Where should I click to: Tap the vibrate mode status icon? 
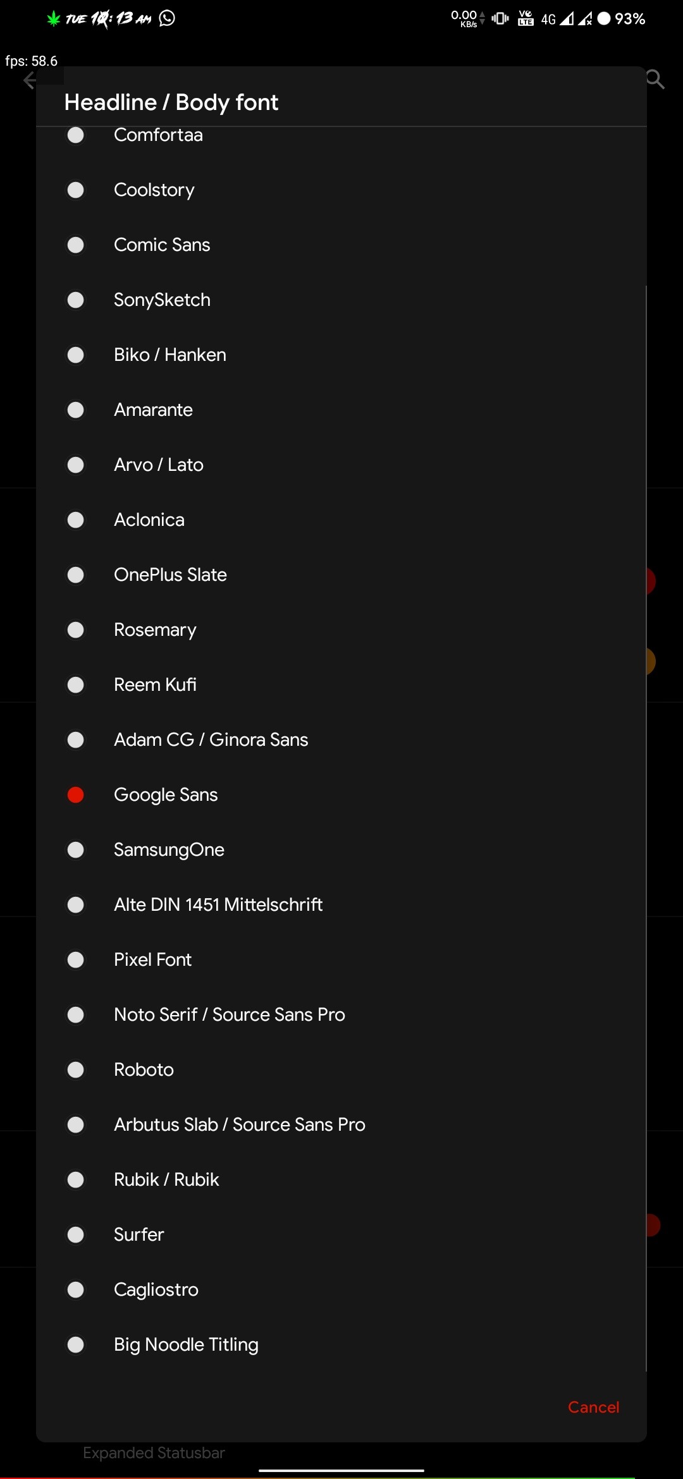[x=500, y=18]
